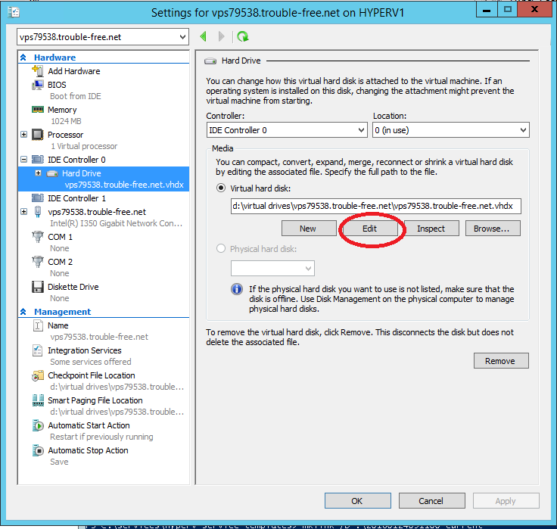Screen dimensions: 557x529
Task: Click the Smart Paging File Location icon
Action: (38, 400)
